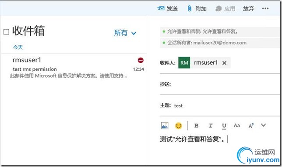Image resolution: width=282 pixels, height=167 pixels.
Task: Focus the 主题 subject field containing test
Action: [227, 106]
